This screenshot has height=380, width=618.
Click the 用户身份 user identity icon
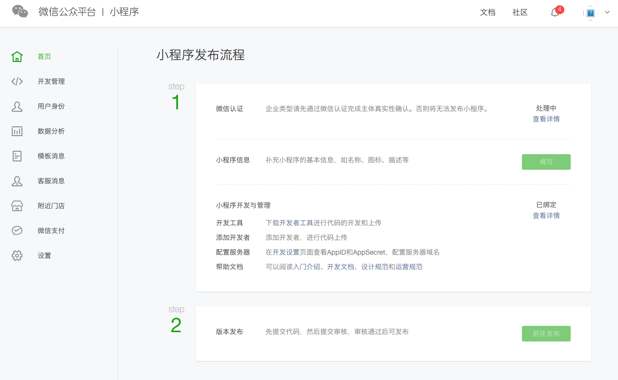17,106
